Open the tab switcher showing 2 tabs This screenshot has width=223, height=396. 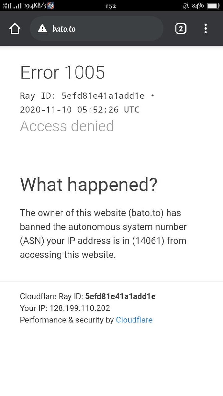click(x=181, y=29)
